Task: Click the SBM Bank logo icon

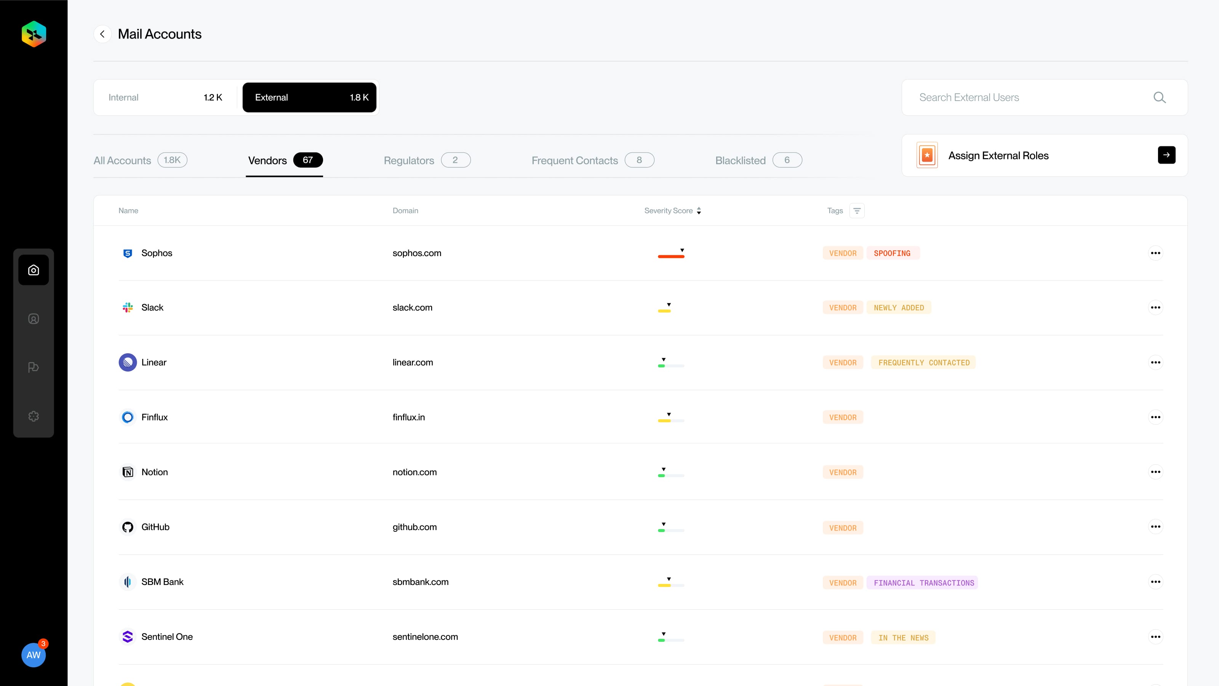Action: point(128,582)
